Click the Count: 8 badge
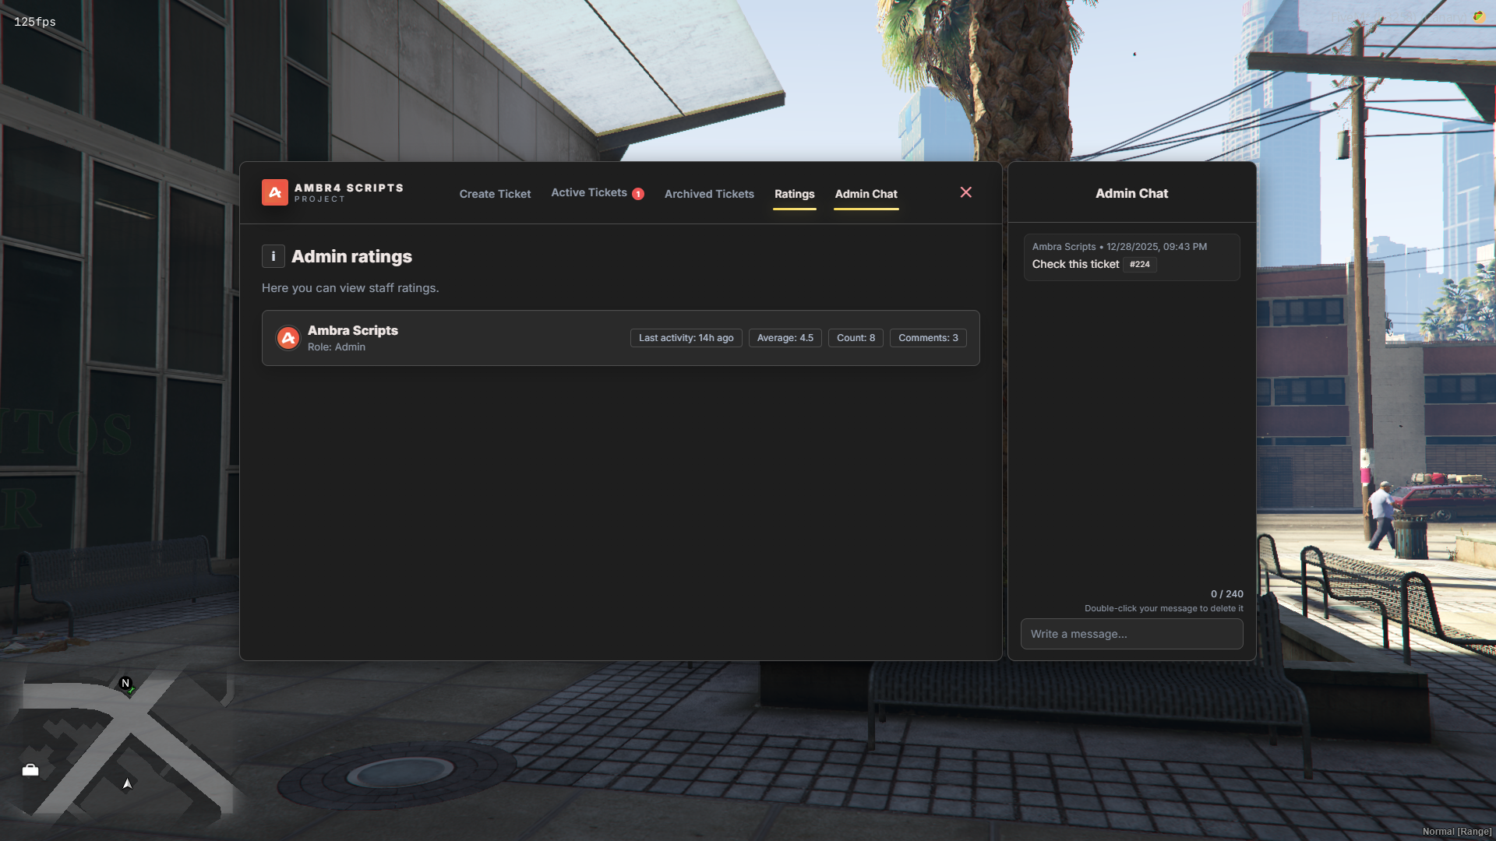The width and height of the screenshot is (1496, 841). [x=856, y=338]
